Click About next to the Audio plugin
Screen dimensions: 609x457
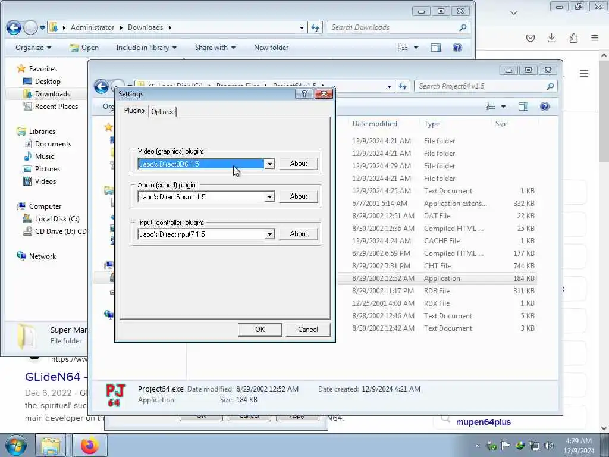tap(299, 196)
